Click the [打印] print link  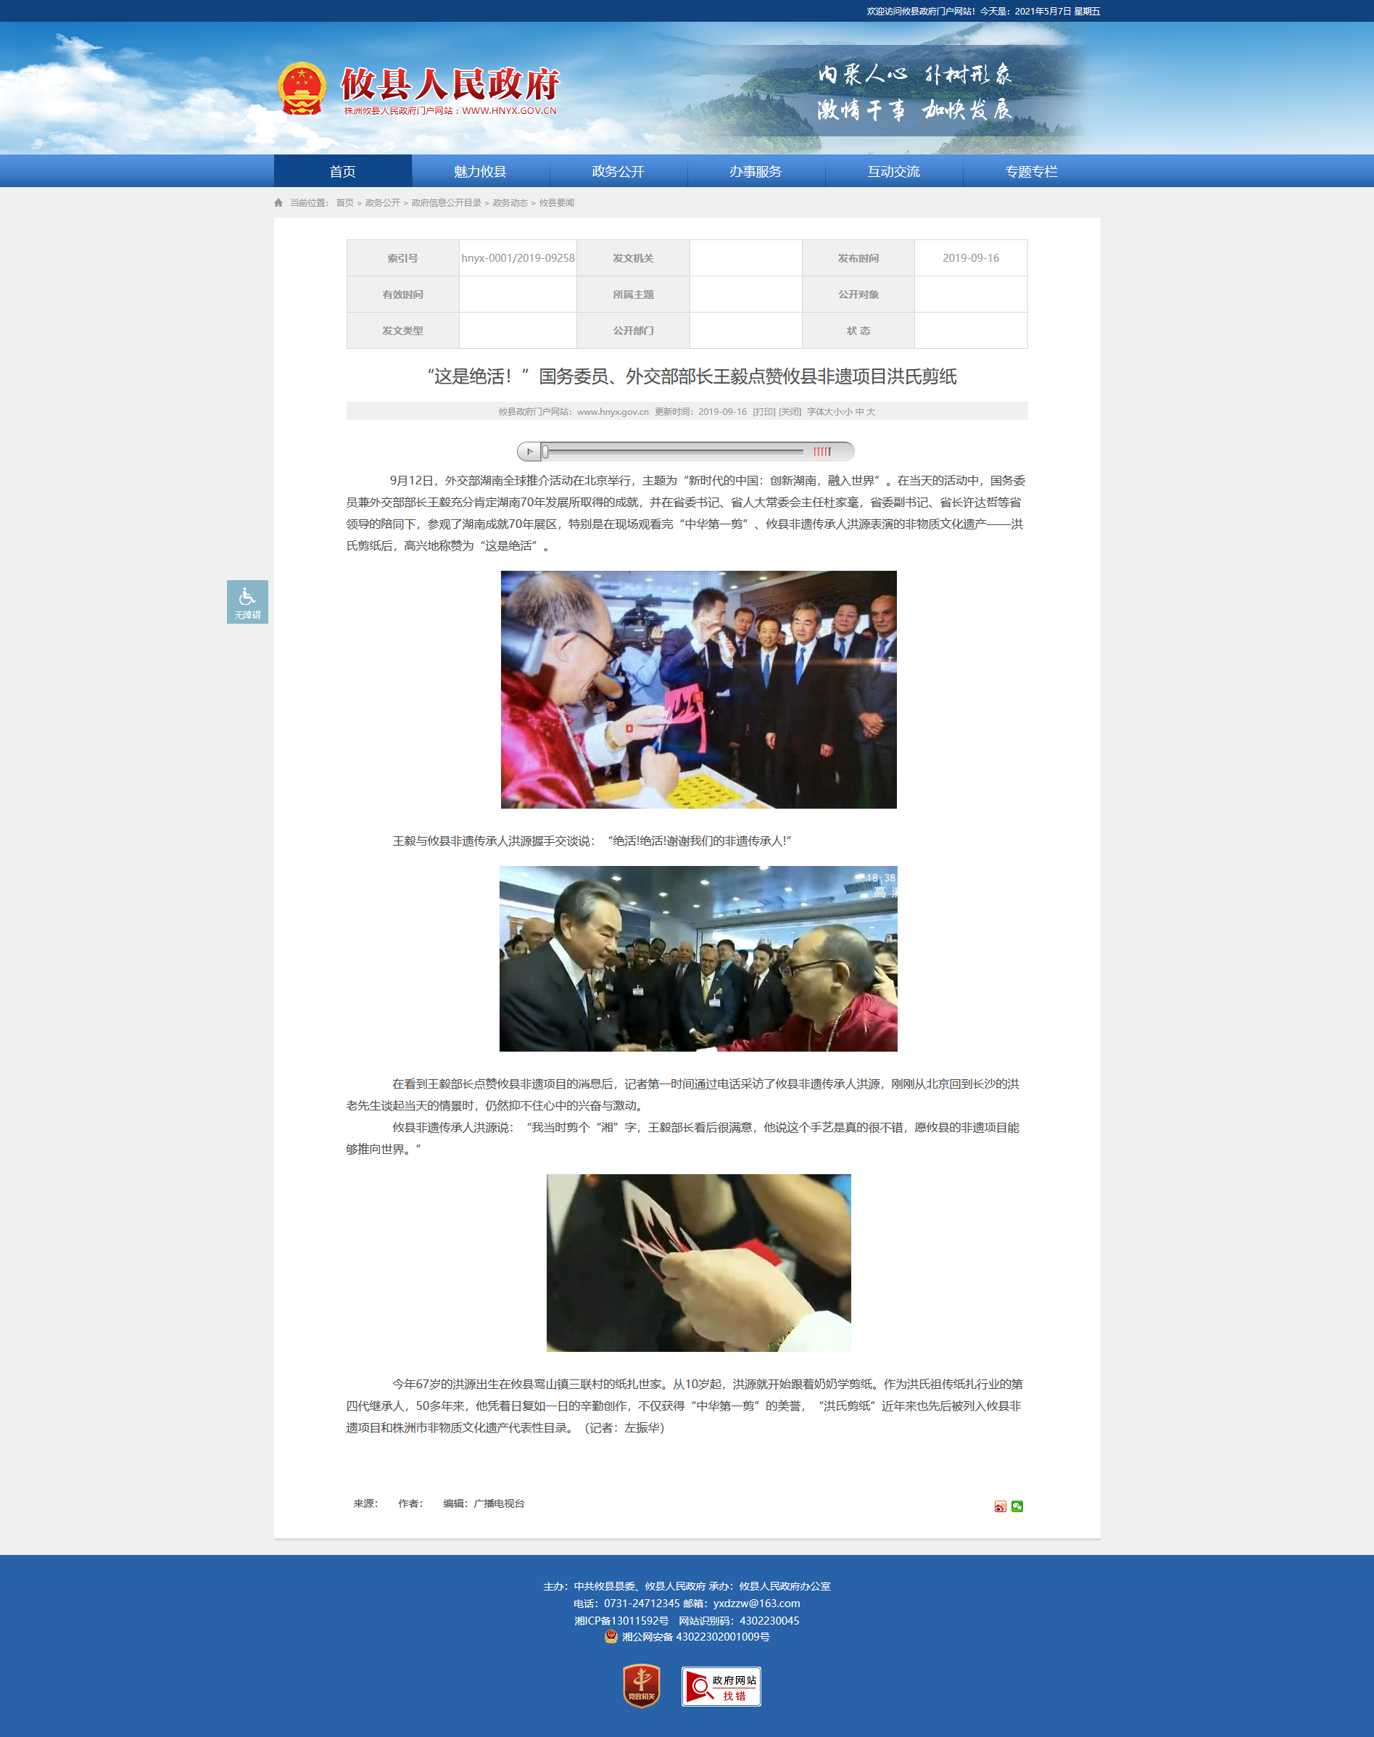(763, 412)
